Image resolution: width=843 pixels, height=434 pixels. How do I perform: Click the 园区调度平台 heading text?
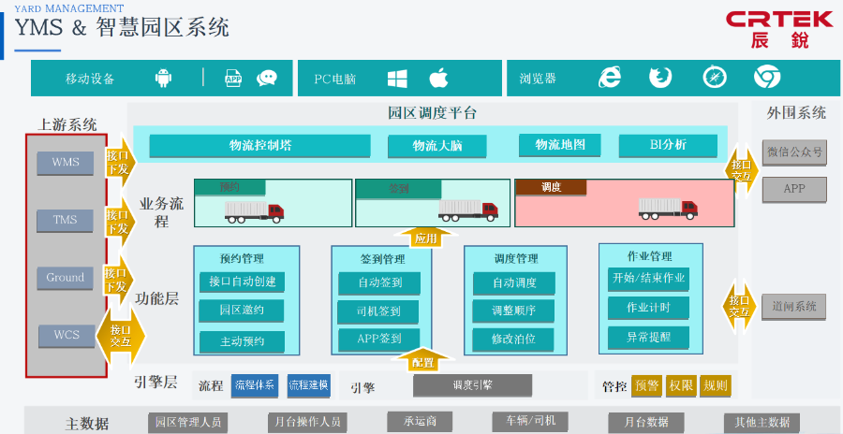pos(433,114)
